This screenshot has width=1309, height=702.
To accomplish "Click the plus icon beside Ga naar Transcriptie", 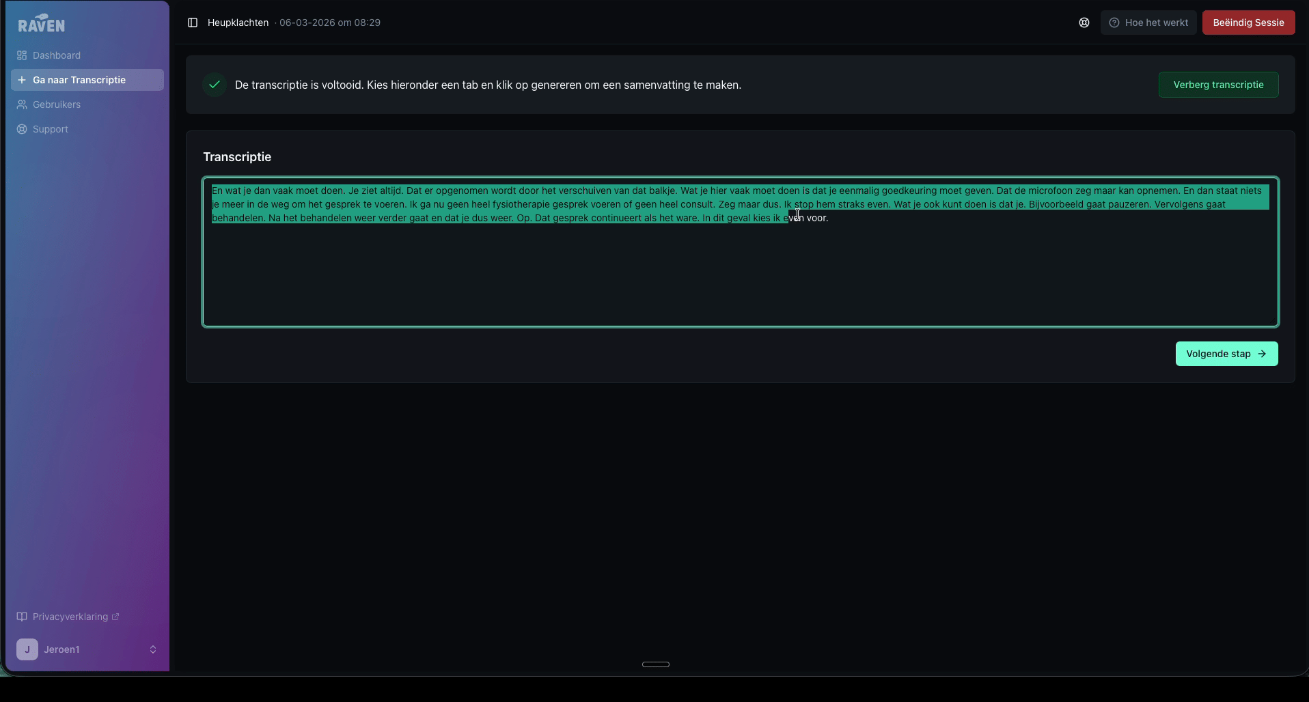I will pos(22,80).
